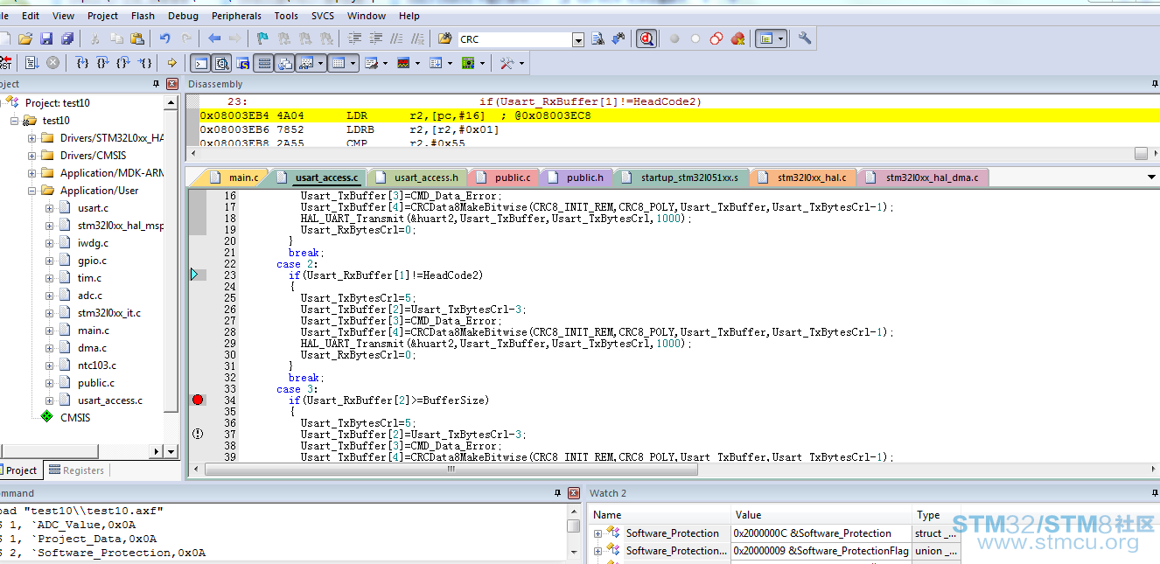The image size is (1160, 564).
Task: Toggle the Disassembly window button
Action: click(x=221, y=63)
